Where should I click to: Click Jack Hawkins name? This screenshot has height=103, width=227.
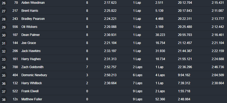coord(31,51)
